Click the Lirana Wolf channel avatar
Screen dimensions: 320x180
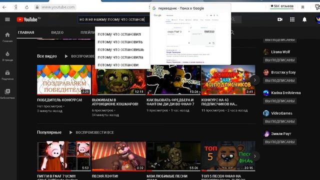pos(266,52)
